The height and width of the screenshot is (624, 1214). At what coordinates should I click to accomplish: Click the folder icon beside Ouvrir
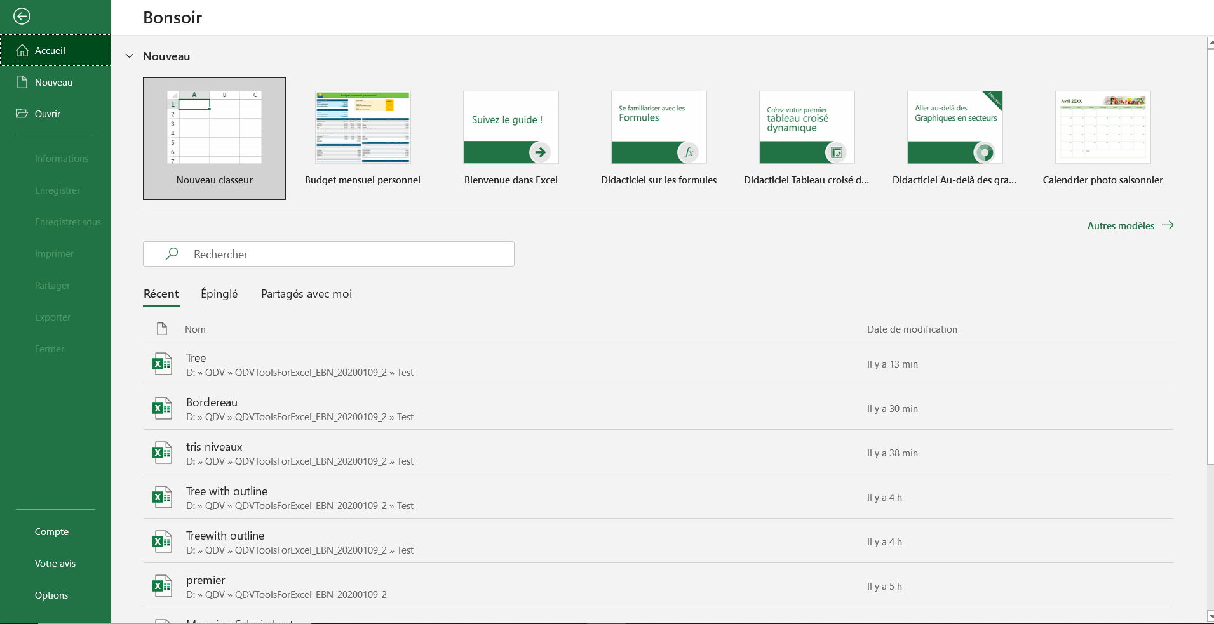22,114
